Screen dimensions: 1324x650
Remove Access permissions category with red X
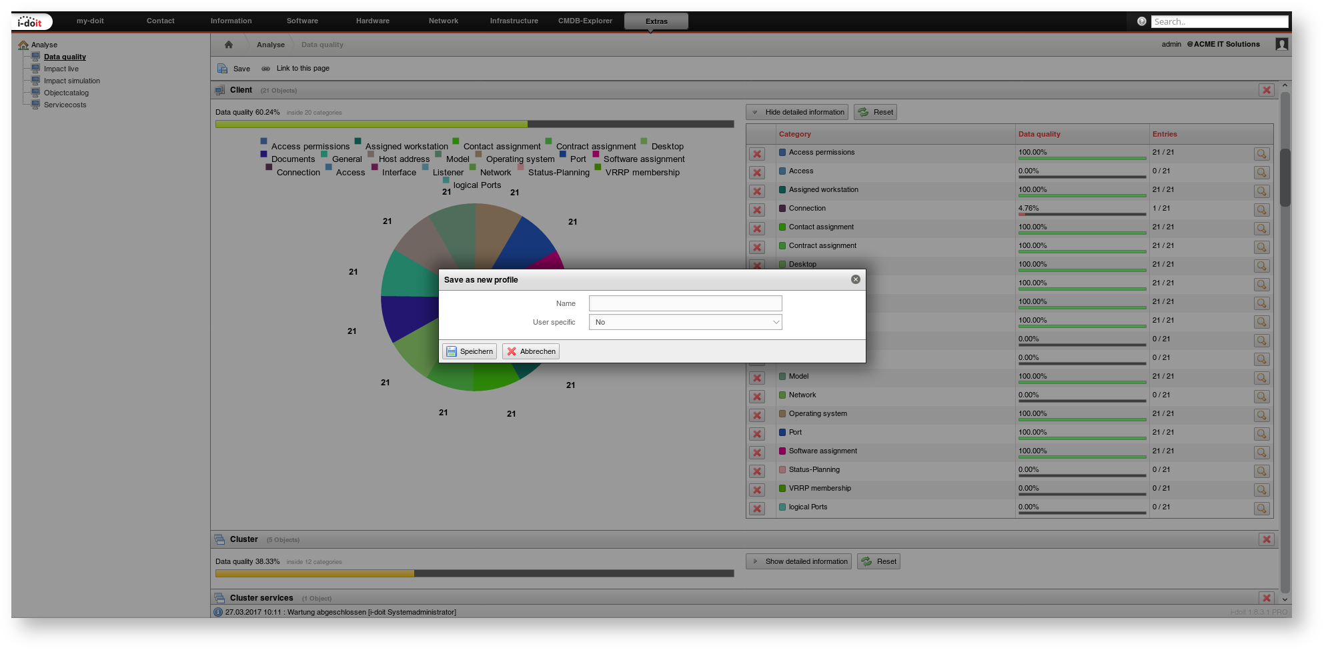[x=757, y=154]
